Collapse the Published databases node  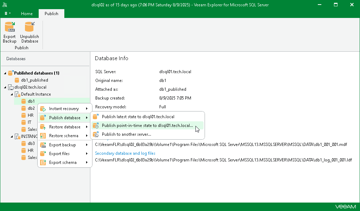click(5, 73)
